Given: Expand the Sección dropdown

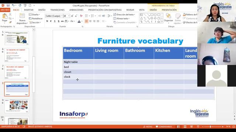Looking at the screenshot, I should click(x=35, y=22).
